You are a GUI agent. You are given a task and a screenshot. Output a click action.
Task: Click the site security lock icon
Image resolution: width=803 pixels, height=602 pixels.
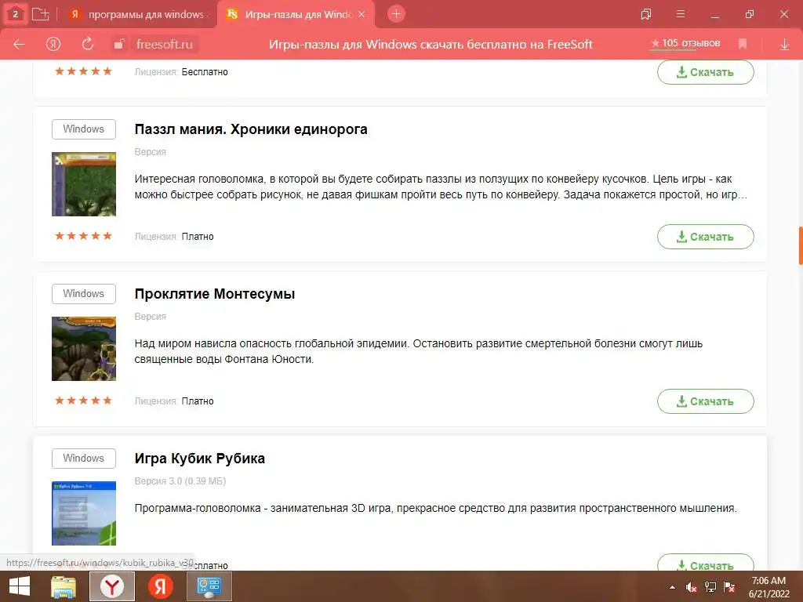coord(119,45)
